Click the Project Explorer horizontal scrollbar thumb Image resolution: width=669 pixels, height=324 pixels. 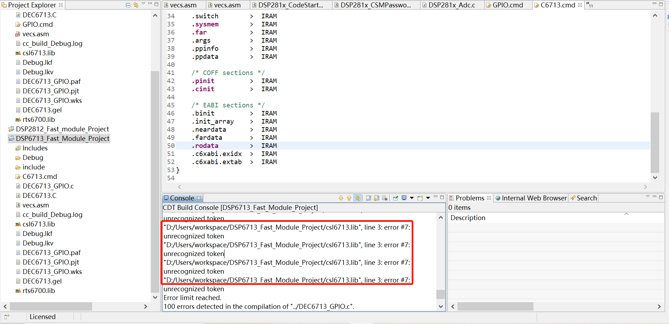pos(51,306)
